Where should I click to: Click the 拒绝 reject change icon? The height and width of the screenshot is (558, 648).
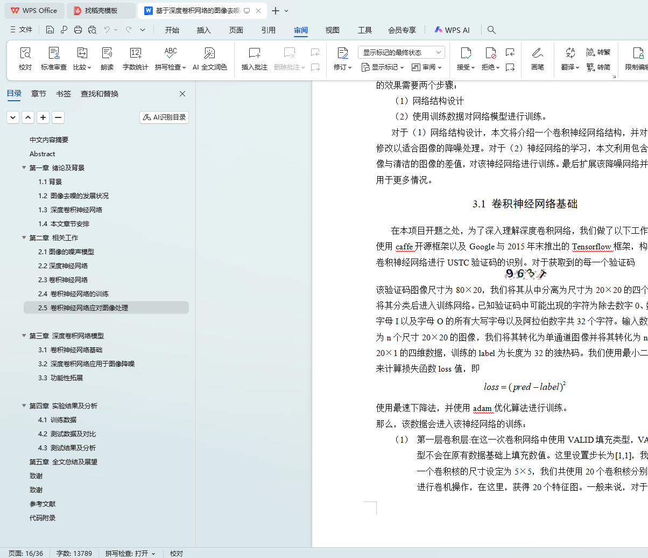(x=491, y=53)
